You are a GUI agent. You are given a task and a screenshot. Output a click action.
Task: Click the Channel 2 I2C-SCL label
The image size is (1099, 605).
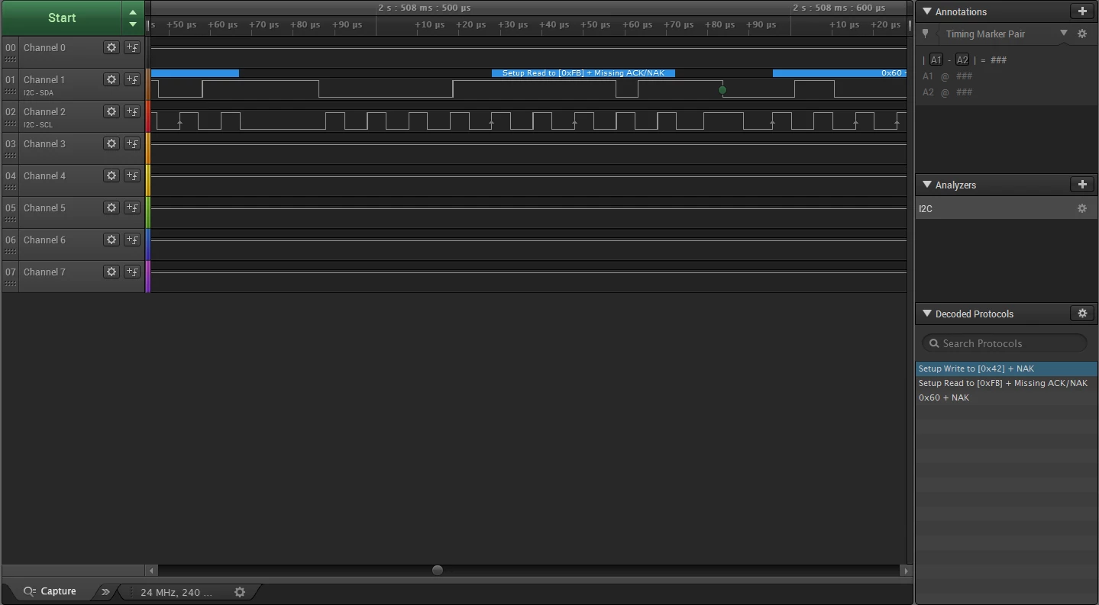38,125
